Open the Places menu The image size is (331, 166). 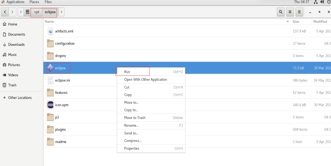pos(34,2)
